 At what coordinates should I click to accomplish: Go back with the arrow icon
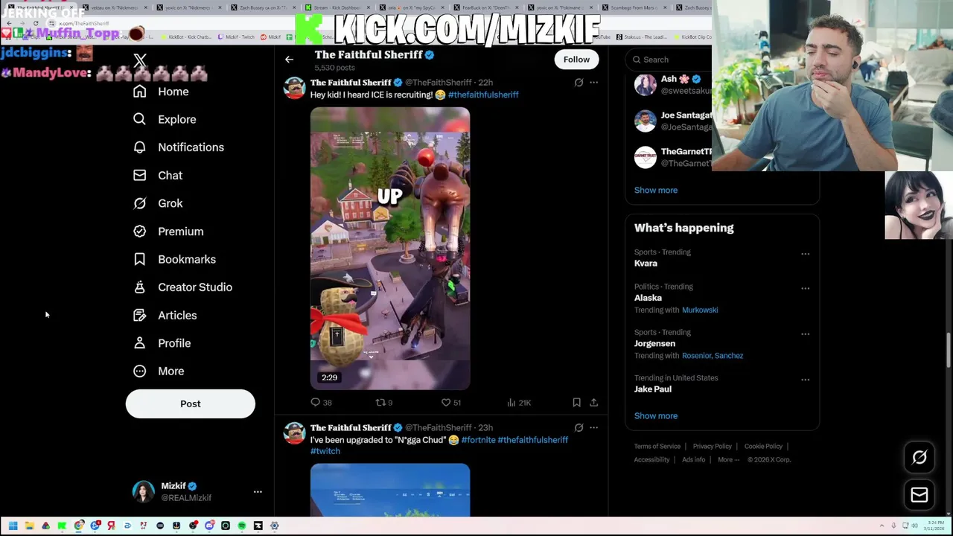coord(289,60)
